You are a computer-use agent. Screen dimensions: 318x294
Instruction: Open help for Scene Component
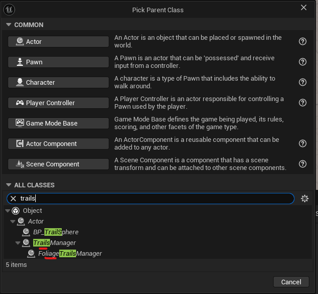coord(302,164)
